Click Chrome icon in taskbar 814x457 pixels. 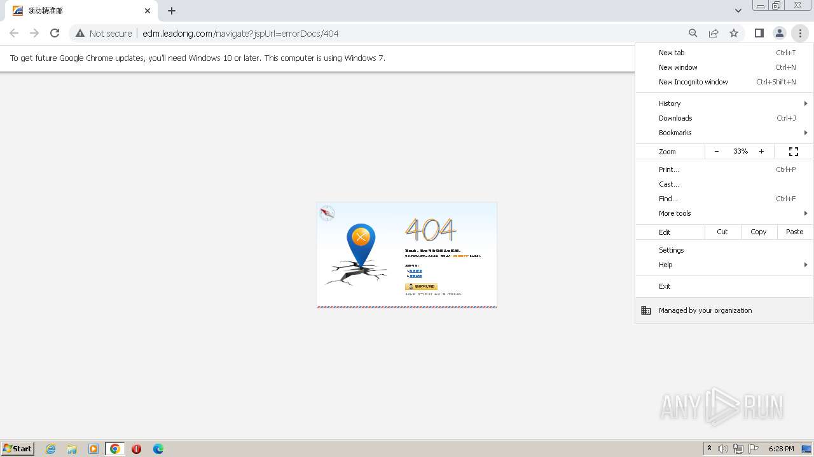tap(115, 449)
